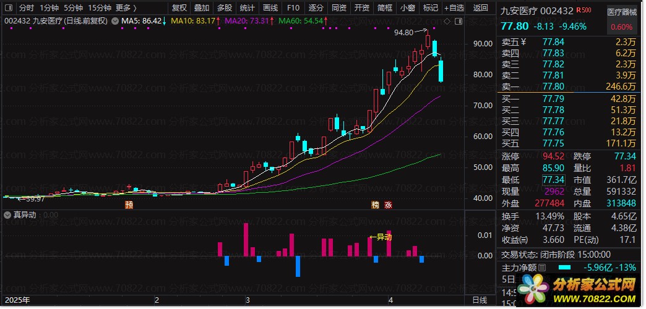Screen dimensions: 646x309
Task: Click the ¥ symbol next to 卖五
Action: tap(523, 41)
